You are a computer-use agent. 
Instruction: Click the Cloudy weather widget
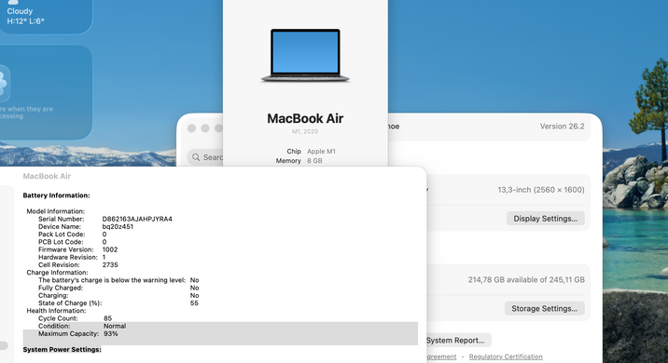pyautogui.click(x=46, y=16)
